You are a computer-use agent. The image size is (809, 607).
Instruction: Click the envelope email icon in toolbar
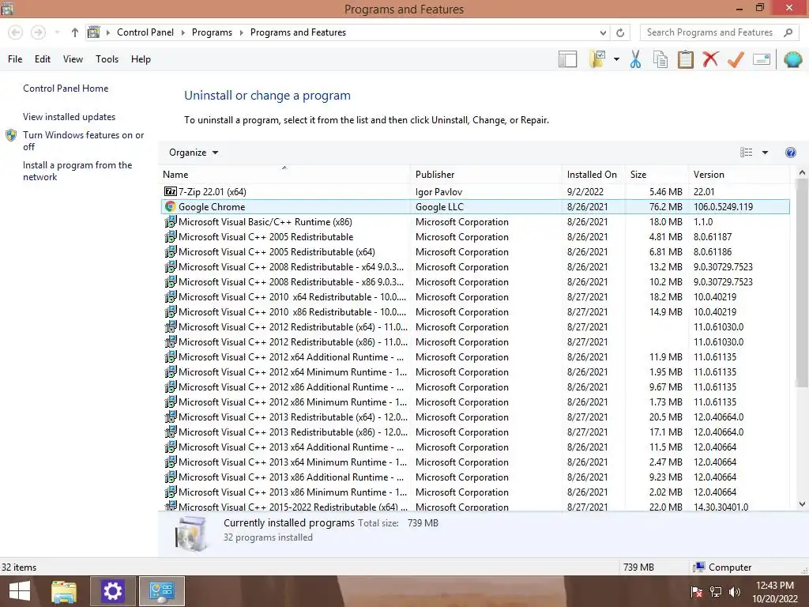click(x=762, y=59)
